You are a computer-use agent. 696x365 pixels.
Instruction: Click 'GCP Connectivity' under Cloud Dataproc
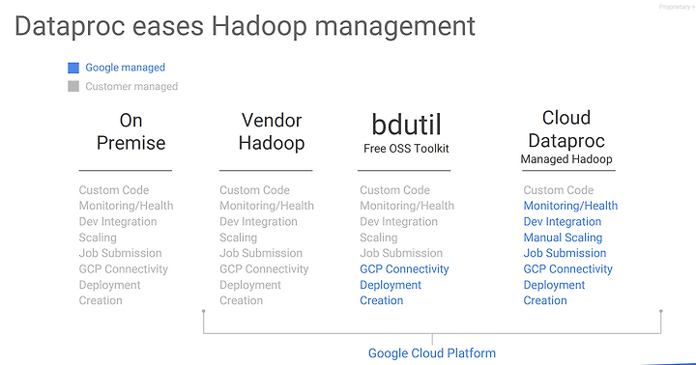coord(567,268)
